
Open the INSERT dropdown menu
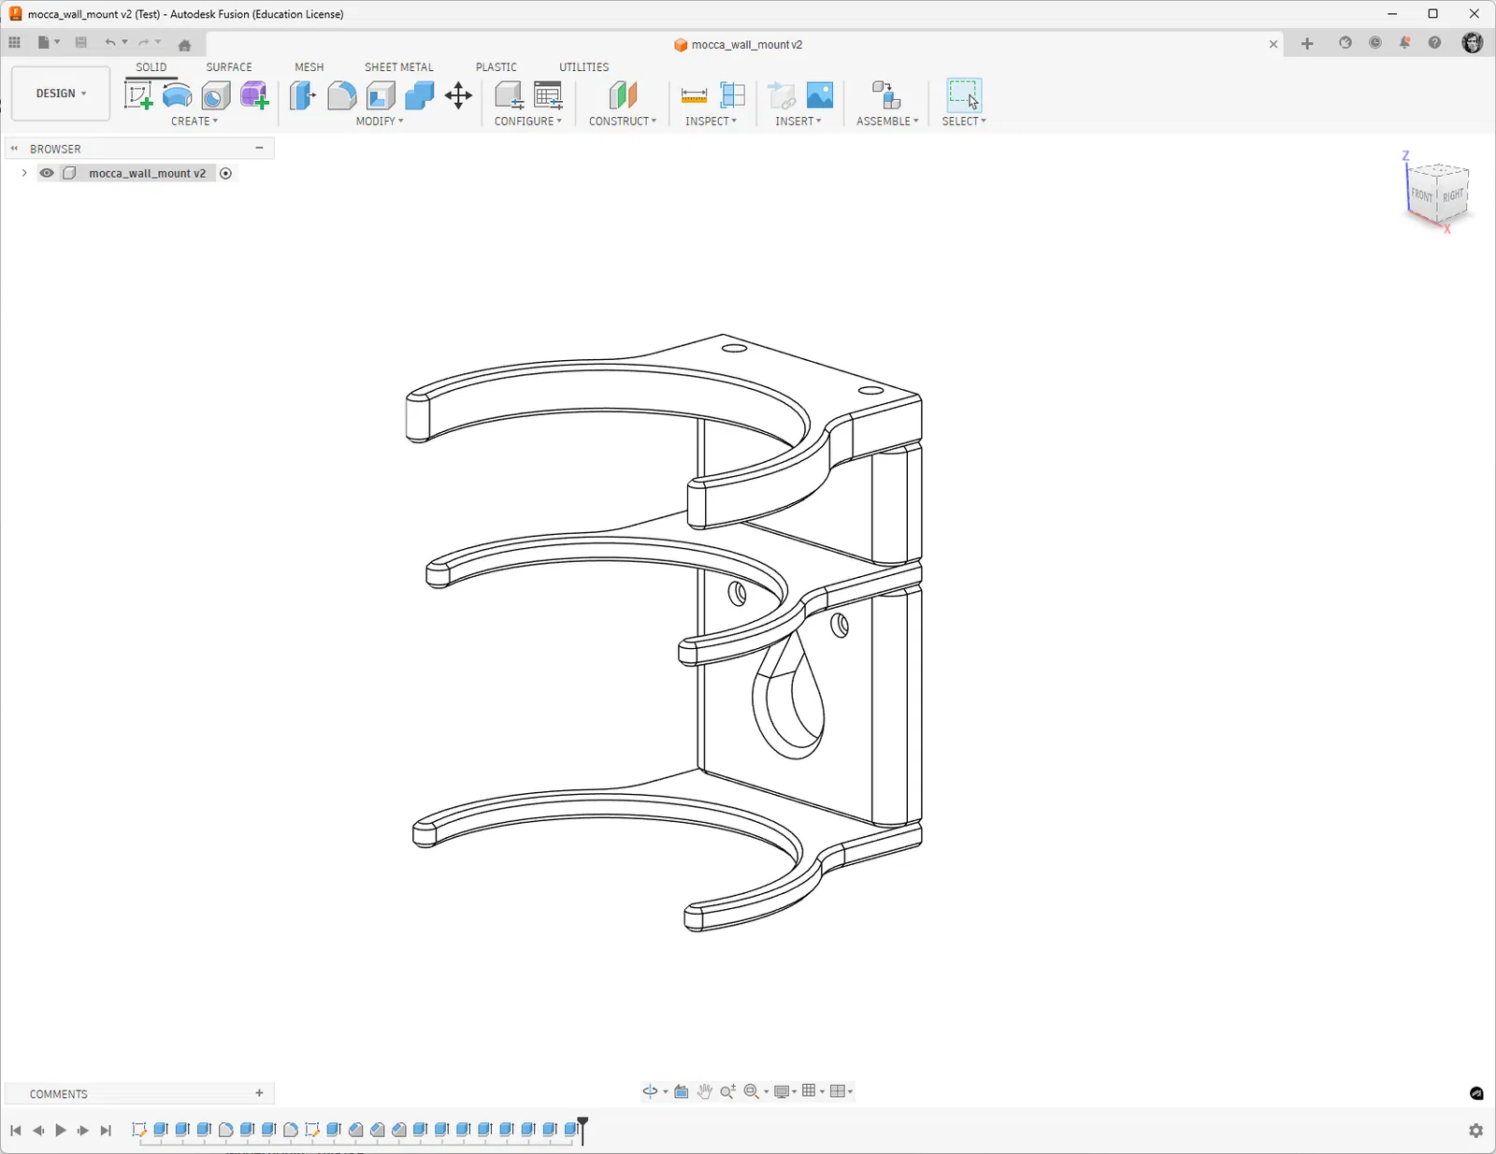click(798, 122)
